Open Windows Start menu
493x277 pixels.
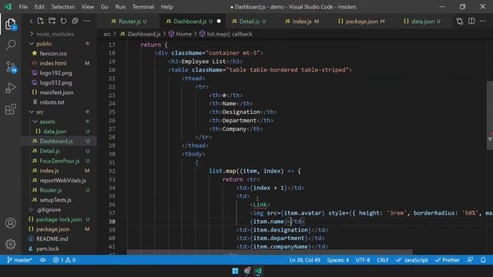[x=235, y=271]
